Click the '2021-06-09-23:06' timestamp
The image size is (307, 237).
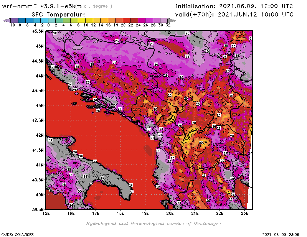click(x=281, y=235)
